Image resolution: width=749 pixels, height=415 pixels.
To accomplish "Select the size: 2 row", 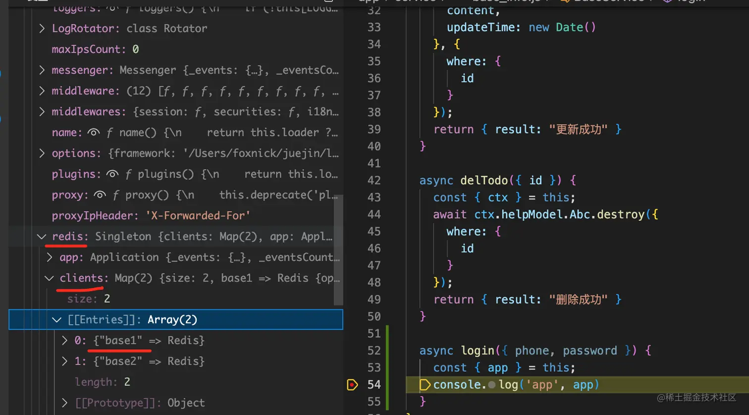I will pos(176,299).
